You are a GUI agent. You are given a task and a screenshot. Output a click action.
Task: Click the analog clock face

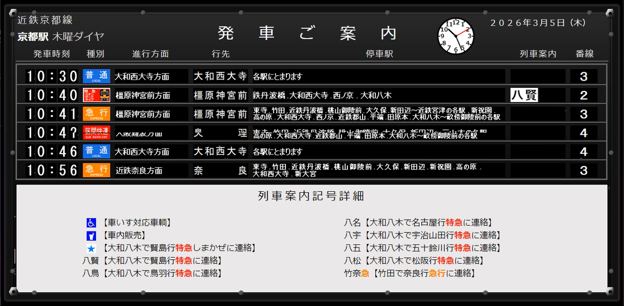click(455, 37)
